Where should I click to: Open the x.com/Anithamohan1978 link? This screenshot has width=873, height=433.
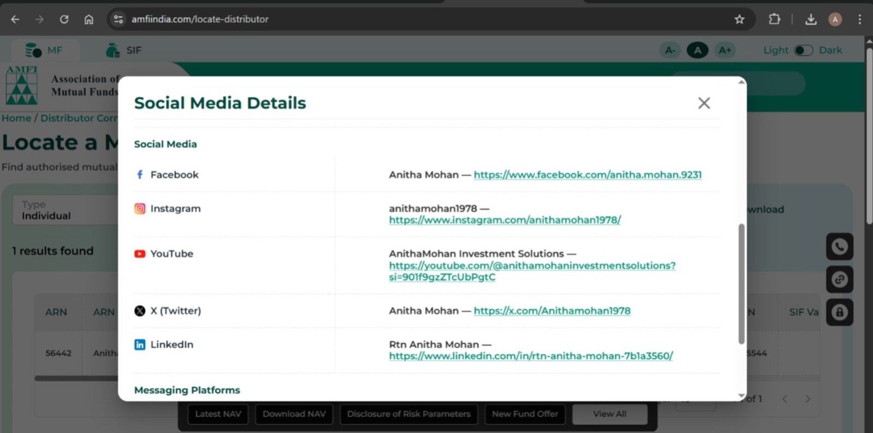click(x=552, y=311)
